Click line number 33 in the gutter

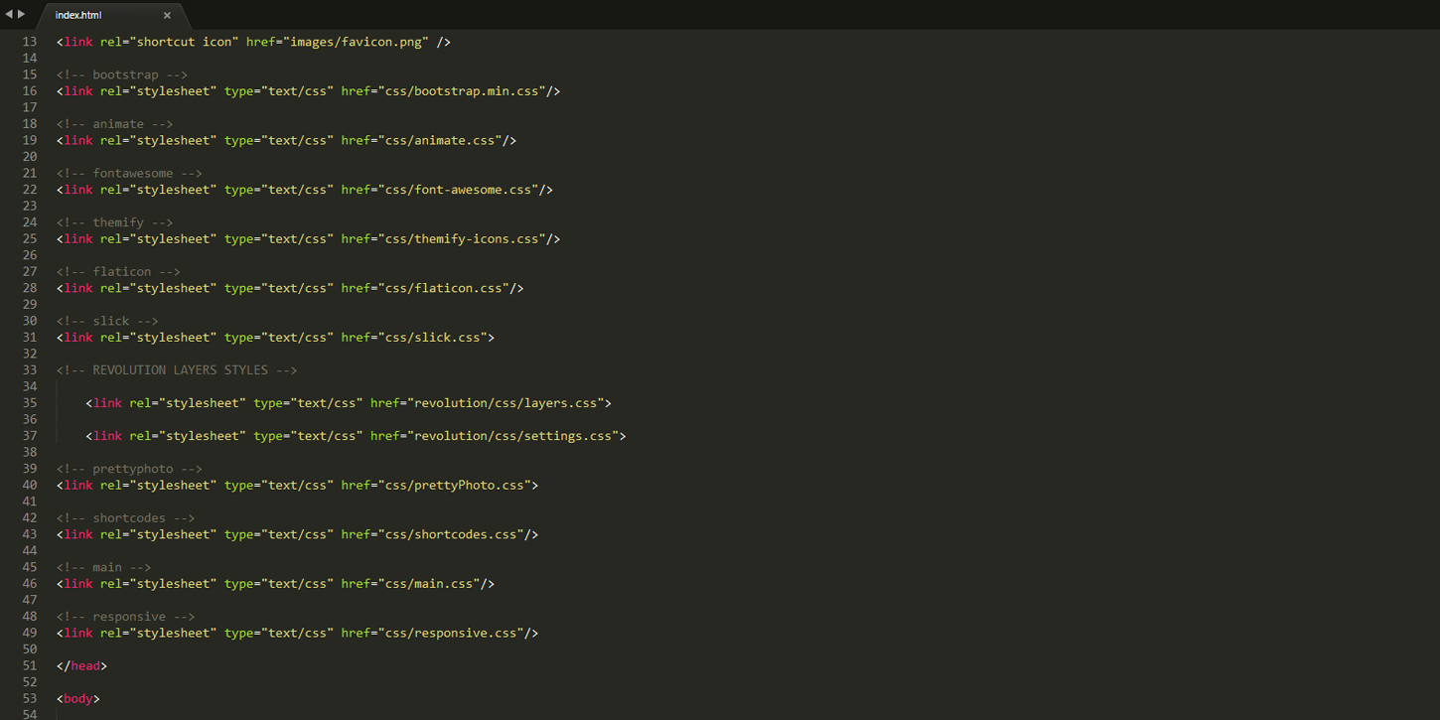[29, 369]
